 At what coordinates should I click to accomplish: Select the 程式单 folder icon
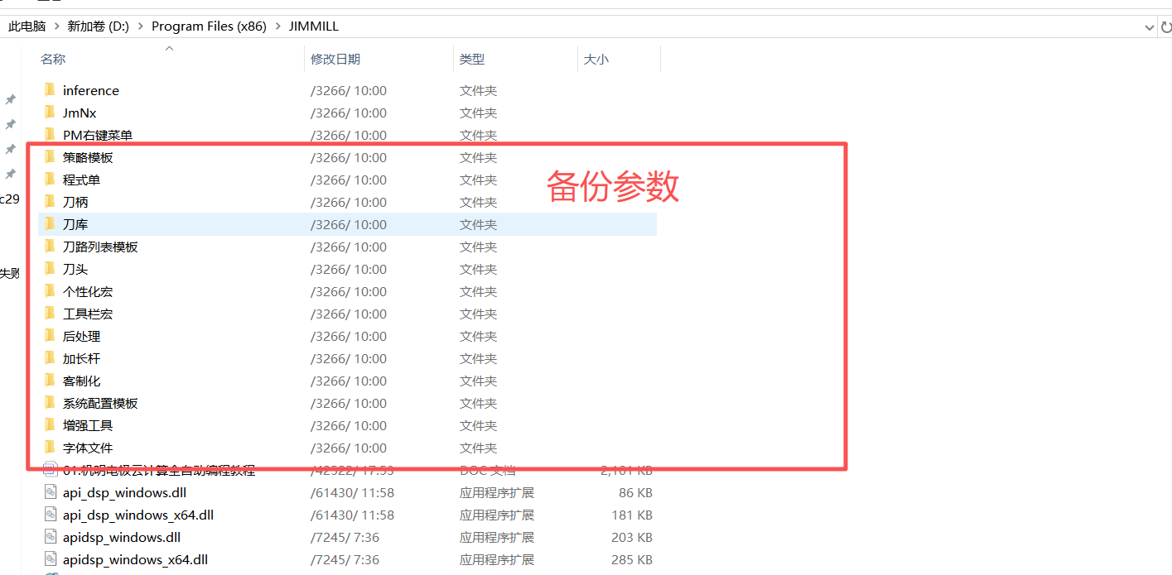(x=50, y=180)
